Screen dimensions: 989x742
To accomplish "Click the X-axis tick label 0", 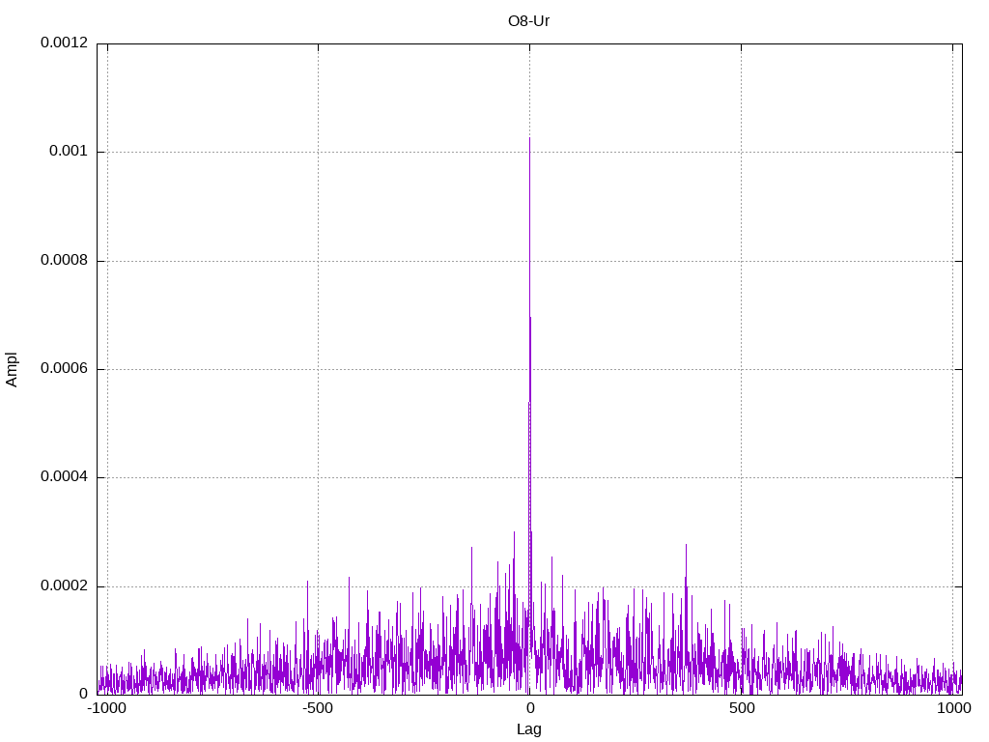I will 529,708.
